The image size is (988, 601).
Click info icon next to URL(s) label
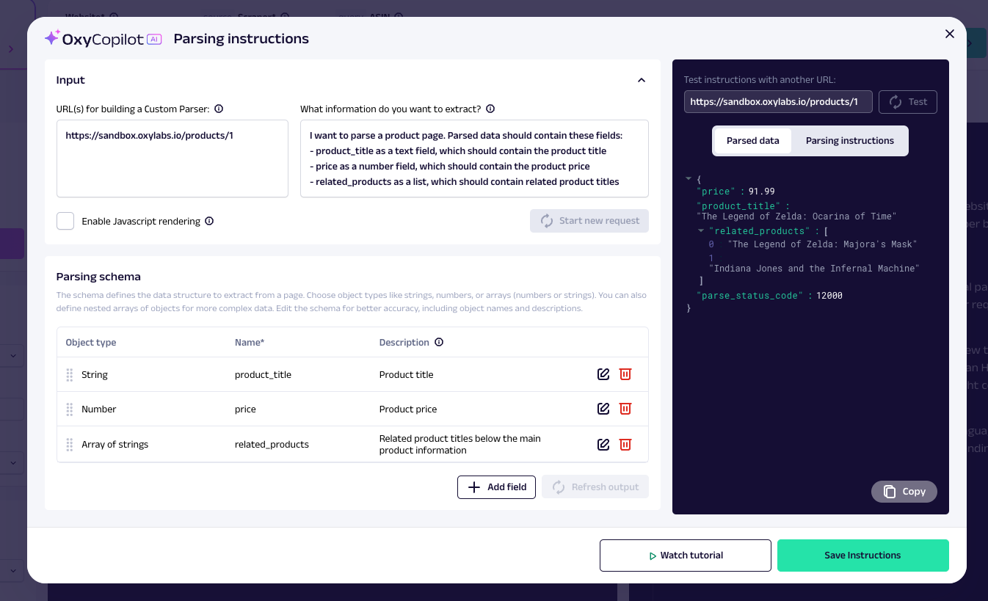pos(219,109)
